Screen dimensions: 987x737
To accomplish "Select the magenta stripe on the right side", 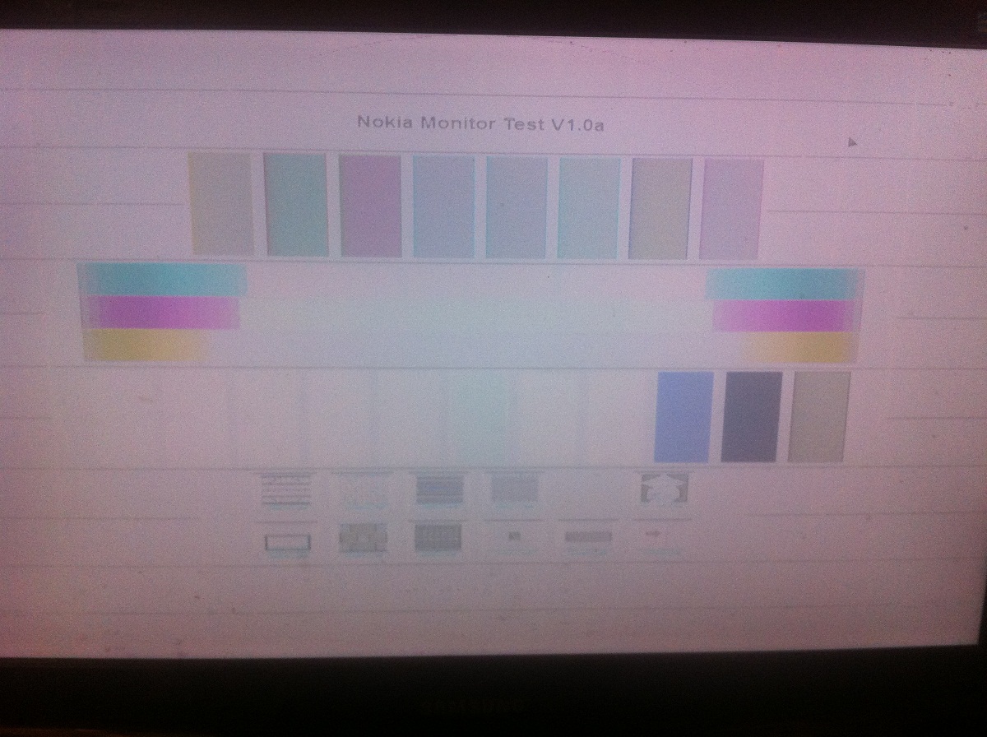I will point(784,316).
